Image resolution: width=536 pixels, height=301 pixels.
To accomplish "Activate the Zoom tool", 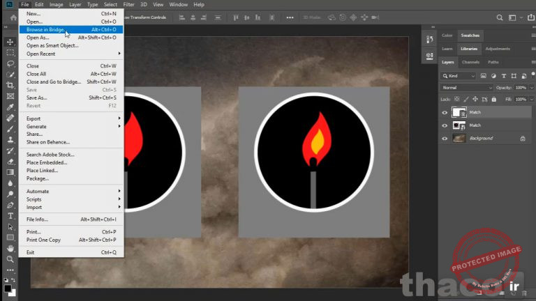I will [x=10, y=258].
